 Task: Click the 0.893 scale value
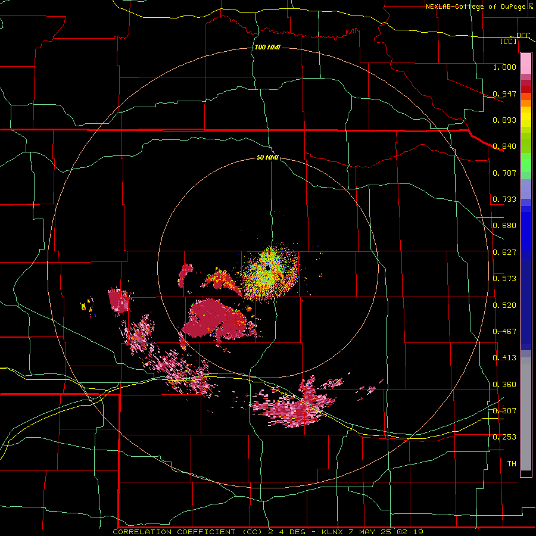coord(504,120)
